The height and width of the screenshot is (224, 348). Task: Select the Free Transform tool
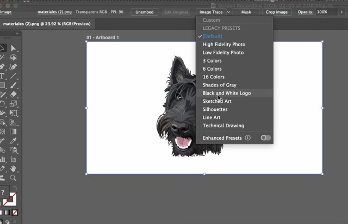(x=13, y=113)
